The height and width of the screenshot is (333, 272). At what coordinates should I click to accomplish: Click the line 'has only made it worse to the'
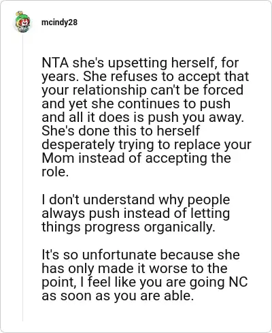[135, 268]
